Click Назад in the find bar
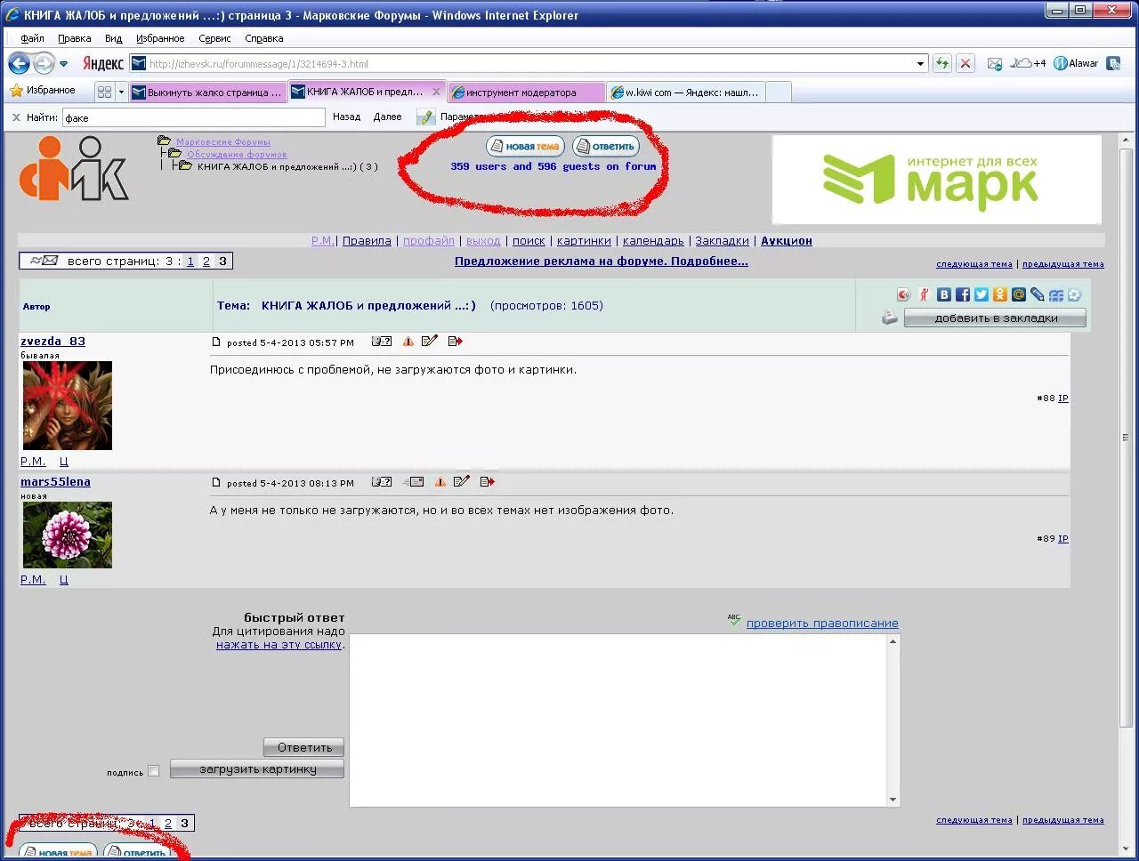The width and height of the screenshot is (1139, 861). [x=346, y=117]
